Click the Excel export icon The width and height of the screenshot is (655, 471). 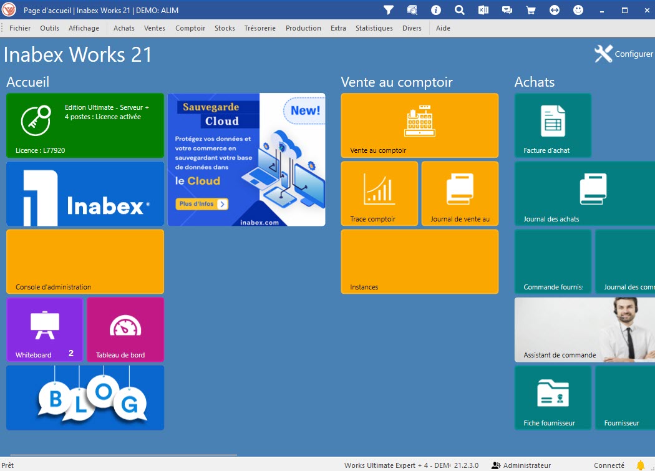[483, 10]
